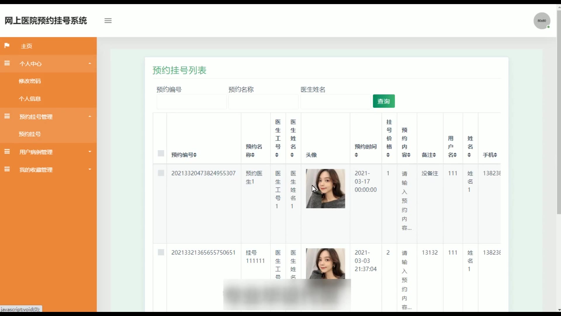Viewport: 561px width, 316px height.
Task: Click the green 查询 button
Action: point(383,101)
